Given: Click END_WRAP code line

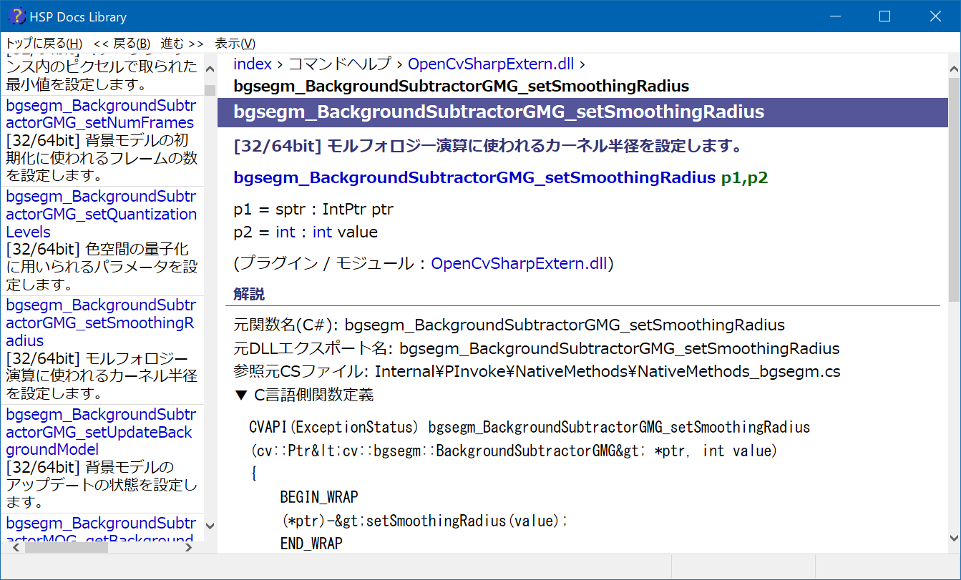Looking at the screenshot, I should click(x=311, y=544).
